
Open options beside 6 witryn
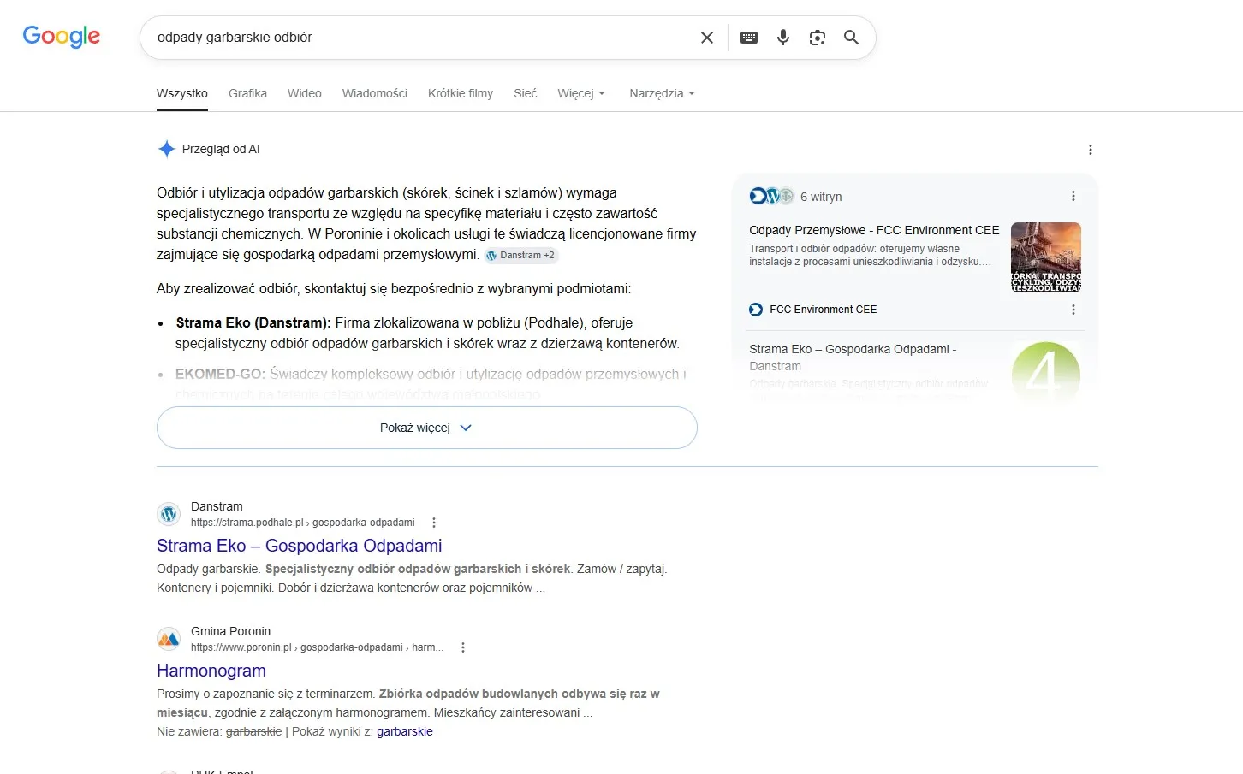pos(1073,196)
